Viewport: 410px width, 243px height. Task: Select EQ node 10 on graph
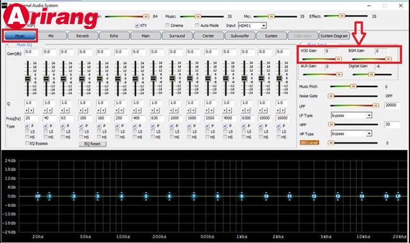tap(266, 196)
